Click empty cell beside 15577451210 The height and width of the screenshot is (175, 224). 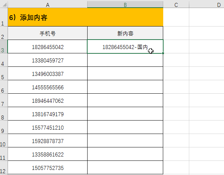[125, 127]
